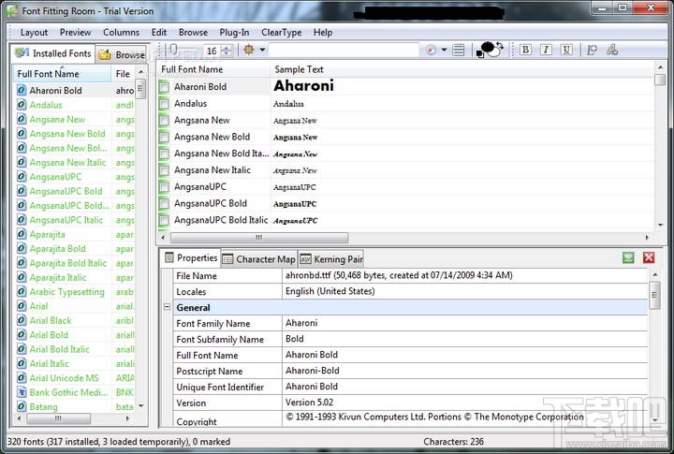Toggle underline formatting button

(566, 50)
